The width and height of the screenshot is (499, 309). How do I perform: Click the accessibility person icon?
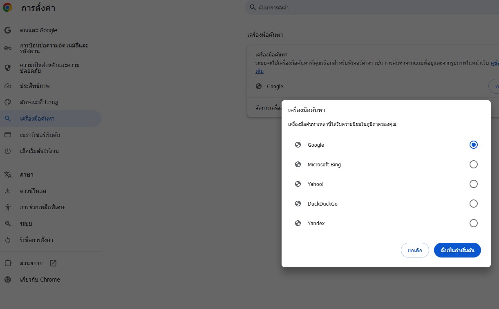coord(7,207)
